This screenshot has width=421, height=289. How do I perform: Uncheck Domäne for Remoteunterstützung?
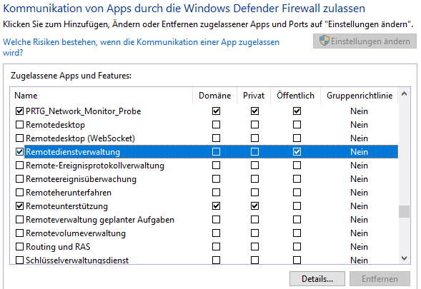tap(216, 206)
